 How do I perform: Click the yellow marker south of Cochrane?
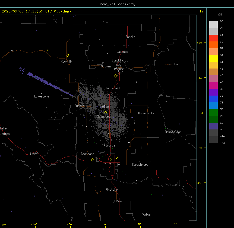tap(92, 160)
